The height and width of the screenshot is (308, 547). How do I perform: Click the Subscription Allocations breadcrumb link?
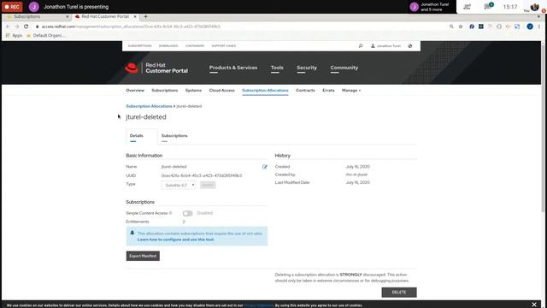click(149, 106)
